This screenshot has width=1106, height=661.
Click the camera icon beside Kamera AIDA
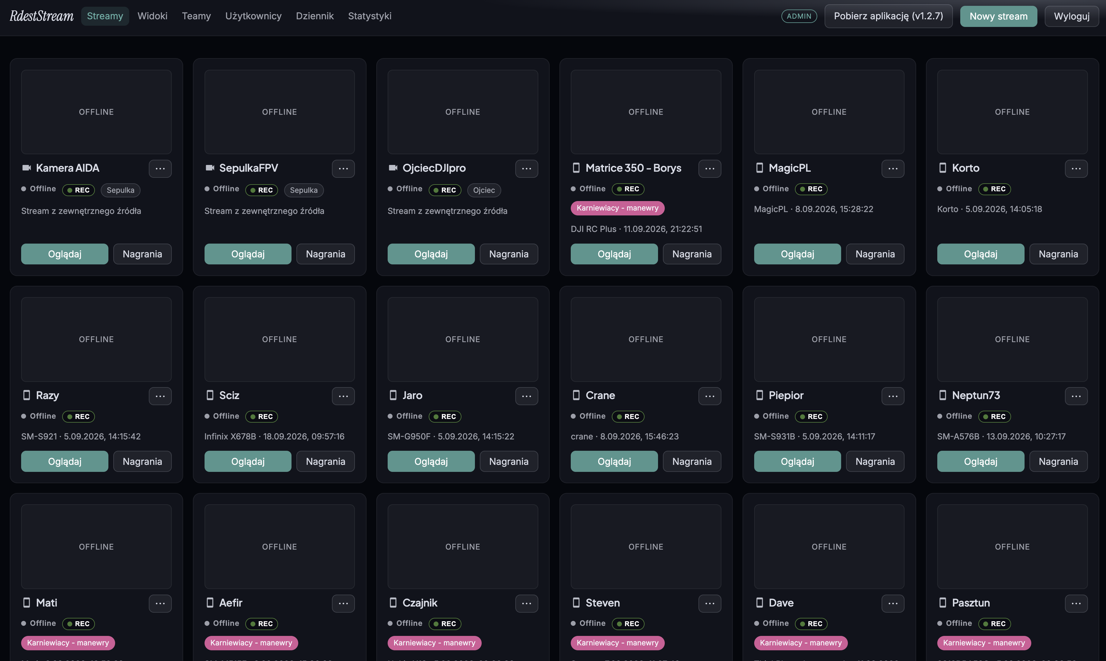26,168
